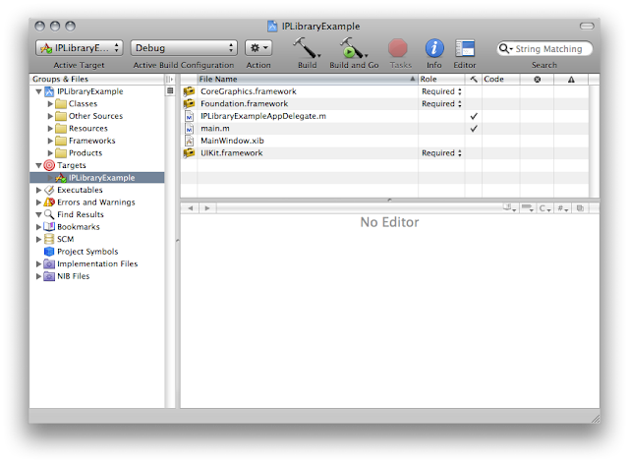Viewport: 629px width, 463px height.
Task: Click the NIB Files folder icon
Action: tap(49, 276)
